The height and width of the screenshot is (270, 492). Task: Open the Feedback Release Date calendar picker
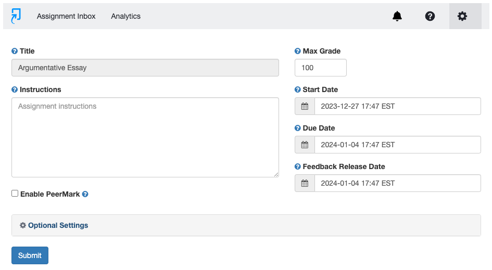(305, 183)
